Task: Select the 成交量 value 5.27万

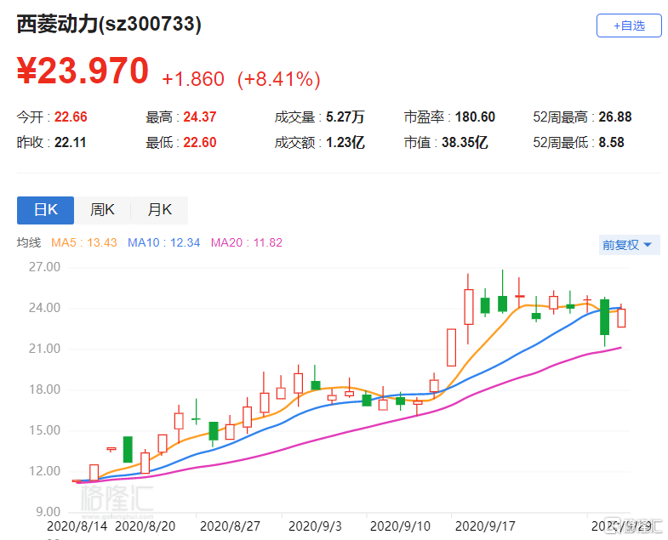Action: click(x=345, y=117)
